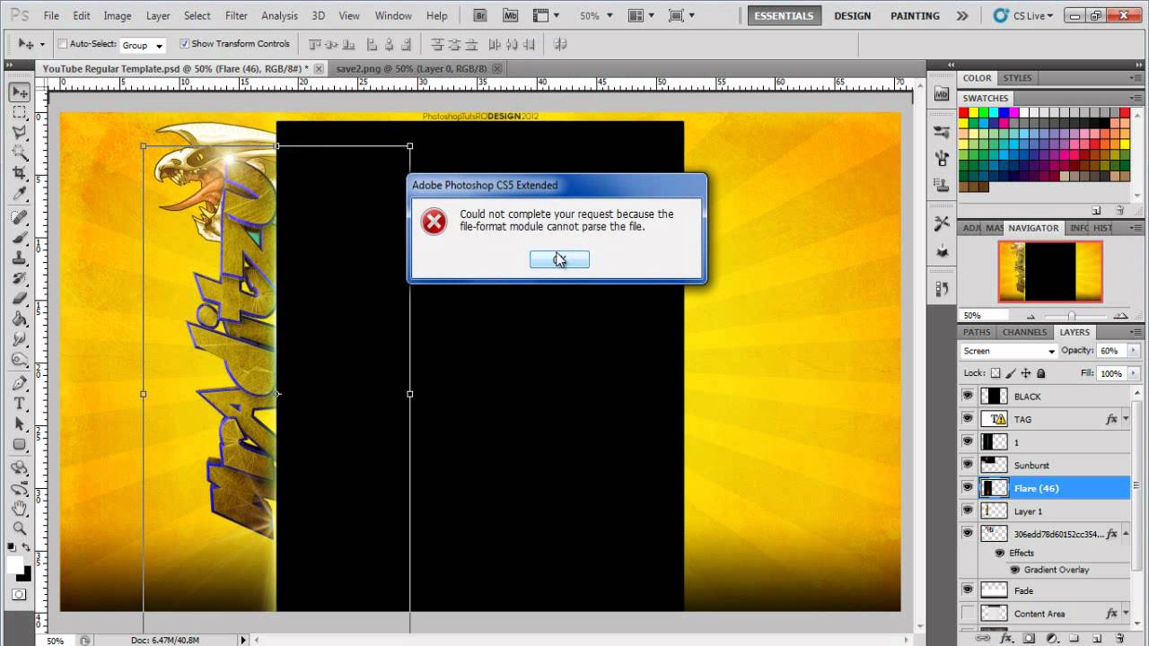Switch to the Styles tab
Image resolution: width=1149 pixels, height=646 pixels.
coord(1017,78)
